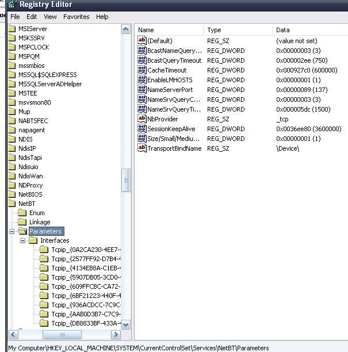This screenshot has width=348, height=352.
Task: Select the NDProxy key
Action: (x=30, y=185)
